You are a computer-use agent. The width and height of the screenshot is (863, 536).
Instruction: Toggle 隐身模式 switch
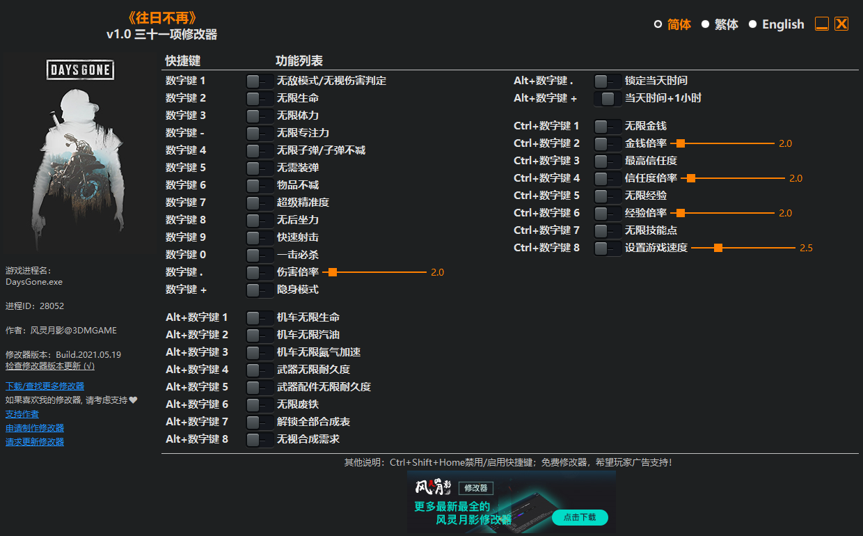(259, 290)
